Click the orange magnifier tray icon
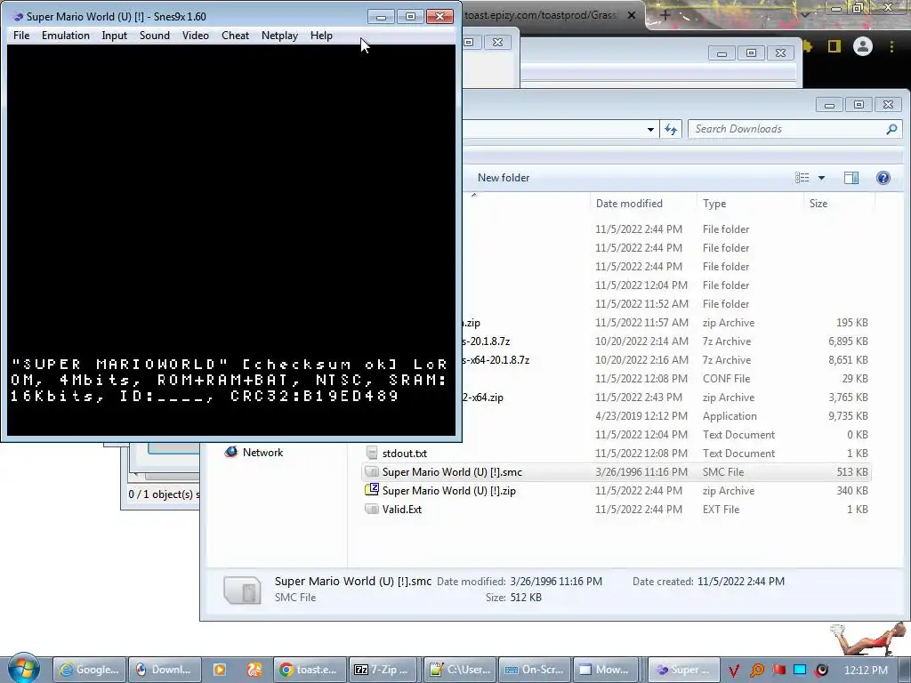The width and height of the screenshot is (911, 683). pos(756,671)
